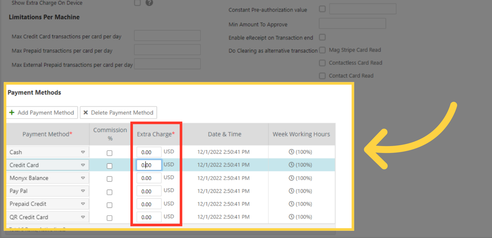Check Mag Stripe Card Read
Viewport: 492px width, 238px height.
(x=322, y=50)
